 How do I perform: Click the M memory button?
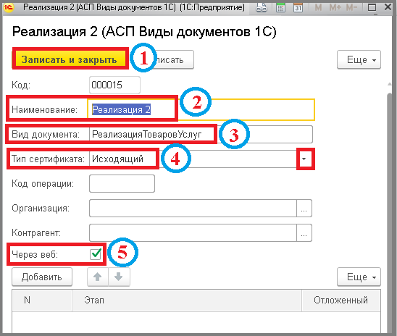pos(318,7)
